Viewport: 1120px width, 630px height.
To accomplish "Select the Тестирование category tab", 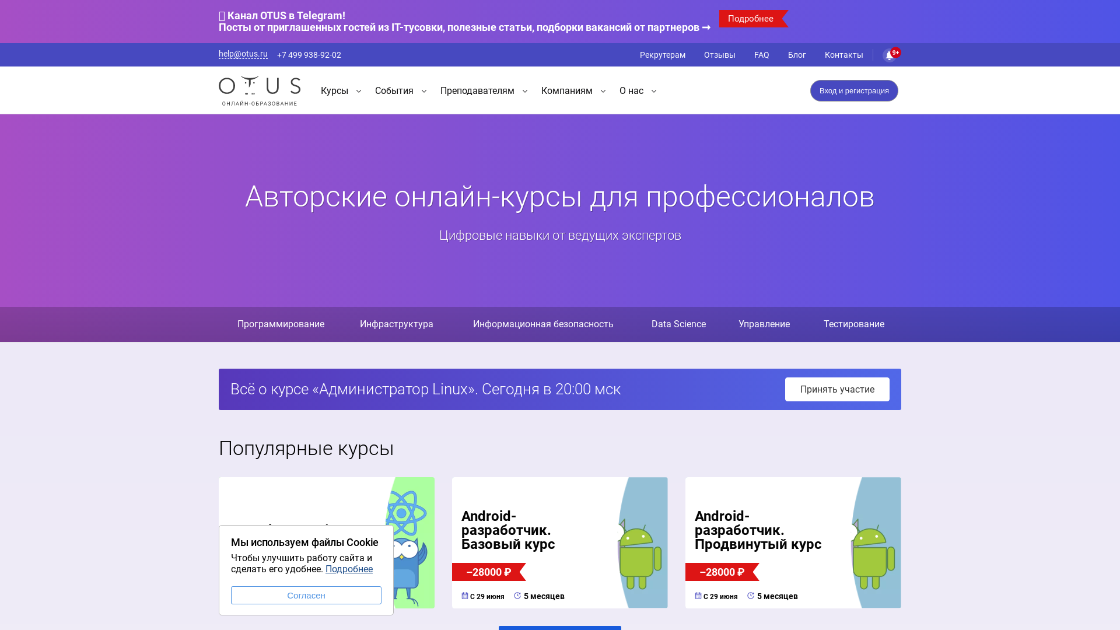I will click(x=854, y=324).
